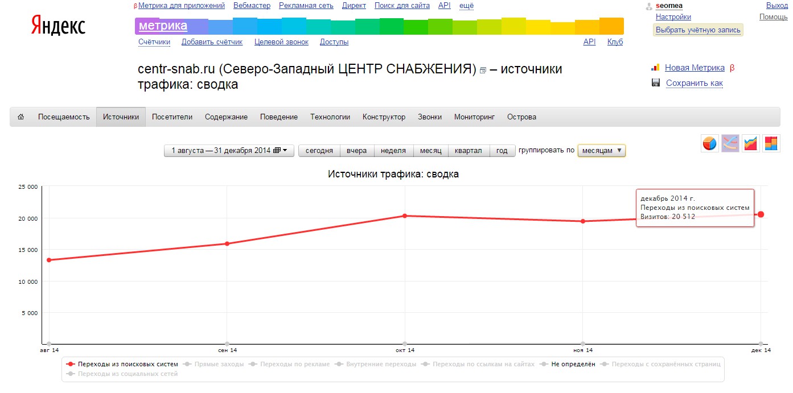Expand the 'ещё' services menu
Image resolution: width=793 pixels, height=393 pixels.
466,6
